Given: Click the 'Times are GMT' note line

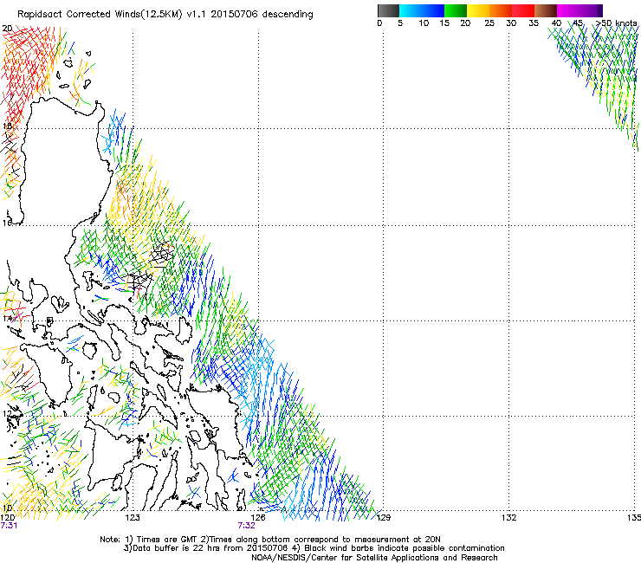Looking at the screenshot, I should coord(270,540).
